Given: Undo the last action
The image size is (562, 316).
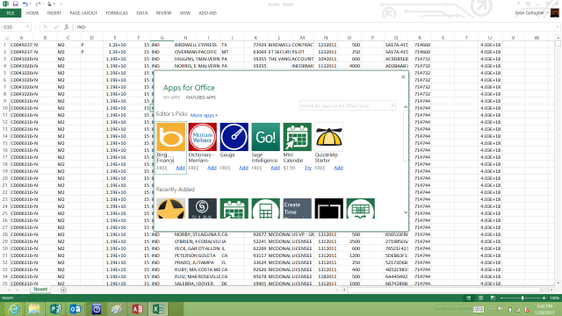Looking at the screenshot, I should click(x=25, y=4).
